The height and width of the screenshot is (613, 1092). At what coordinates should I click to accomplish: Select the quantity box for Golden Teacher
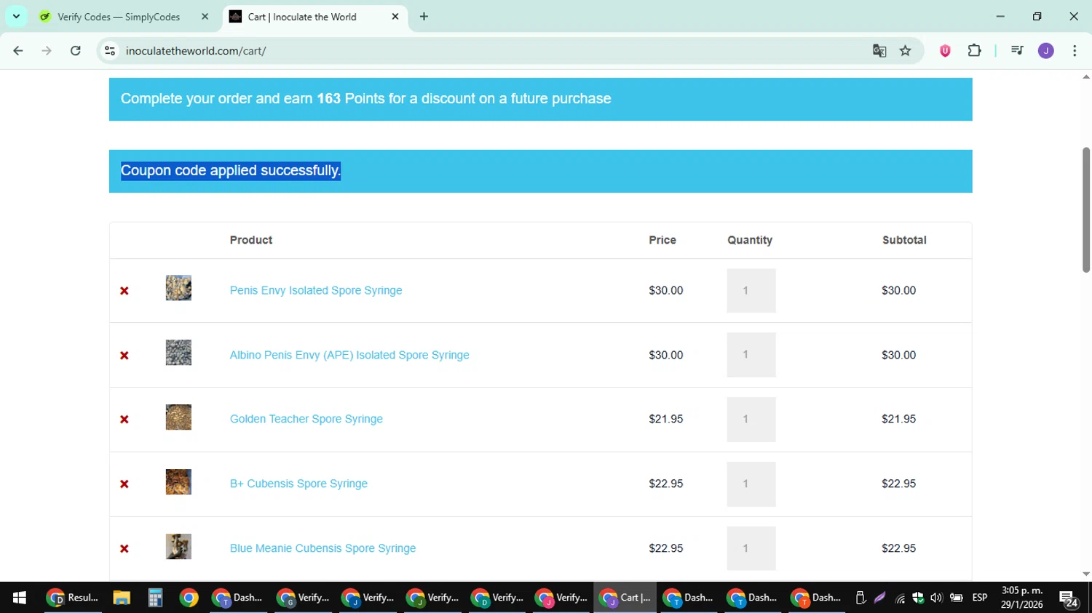tap(751, 420)
